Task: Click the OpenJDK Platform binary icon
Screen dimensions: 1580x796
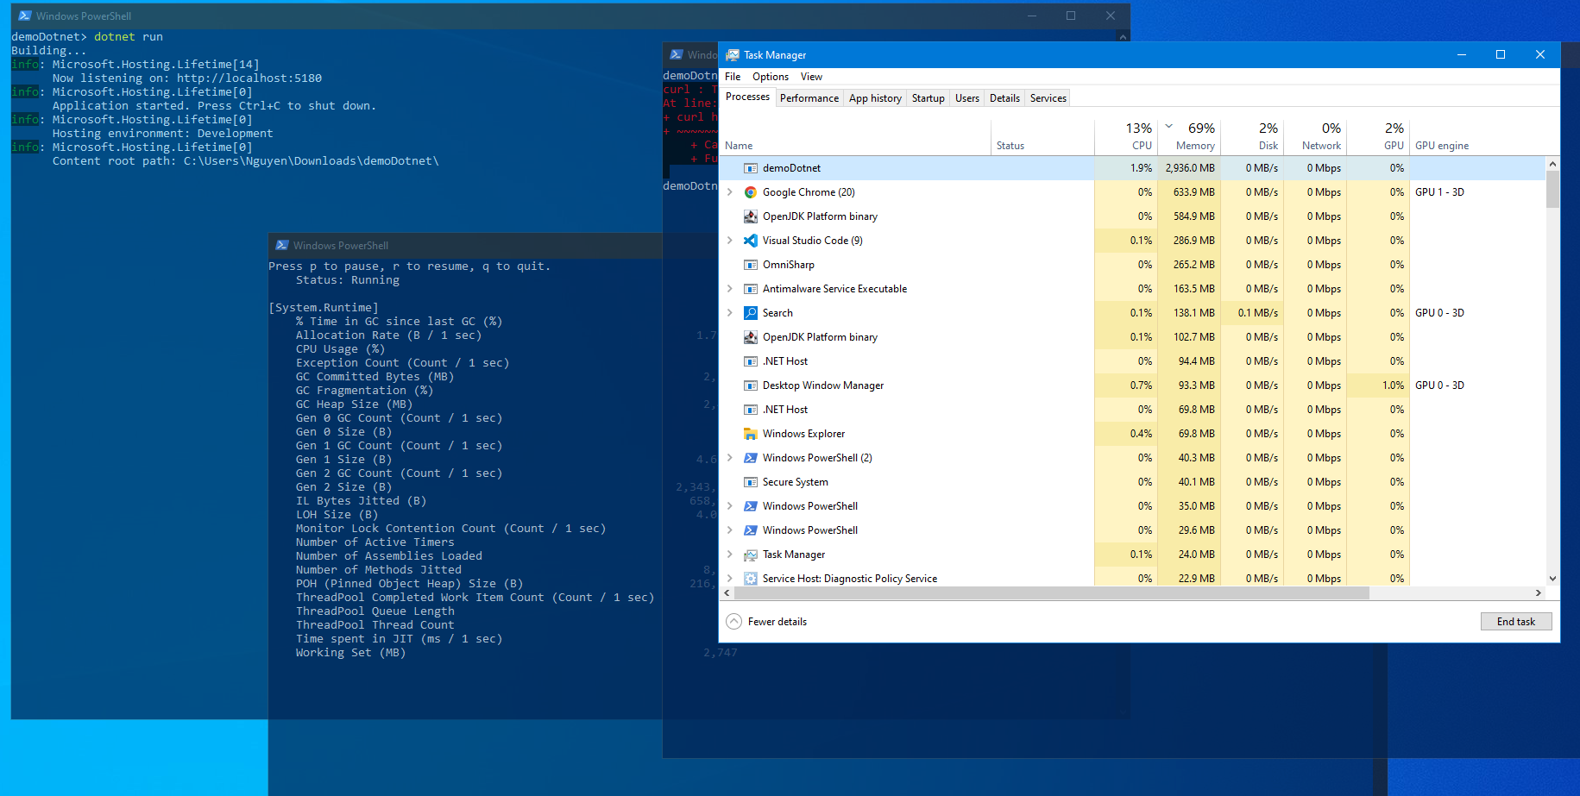Action: click(750, 216)
